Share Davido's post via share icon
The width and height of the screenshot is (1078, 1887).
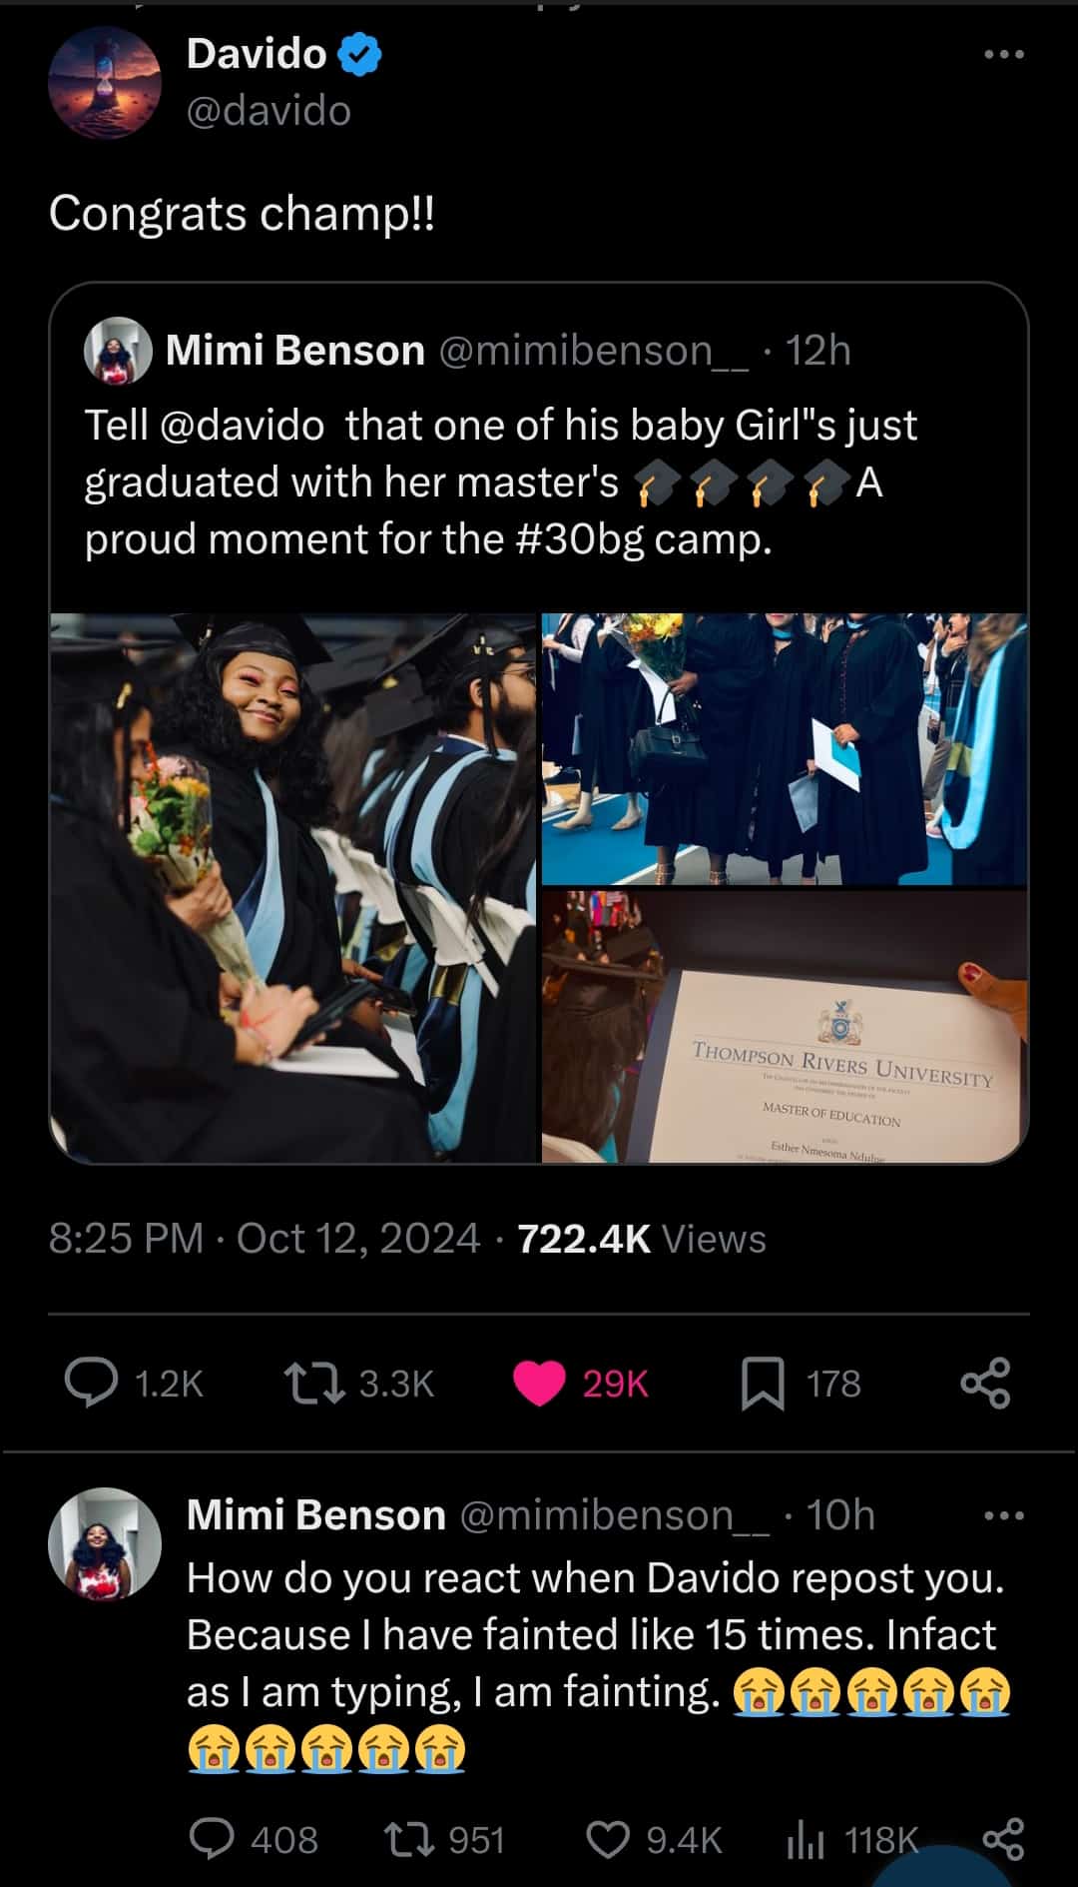point(985,1384)
